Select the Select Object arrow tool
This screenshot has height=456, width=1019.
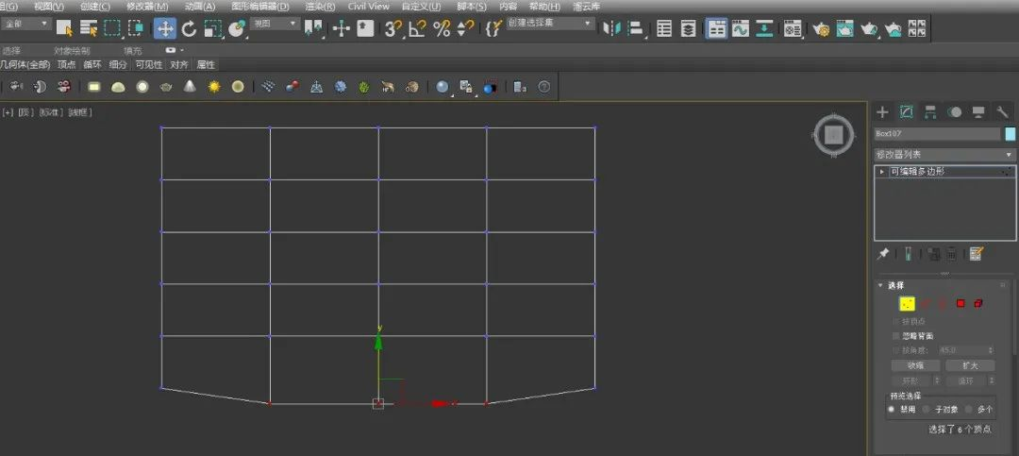(x=64, y=28)
